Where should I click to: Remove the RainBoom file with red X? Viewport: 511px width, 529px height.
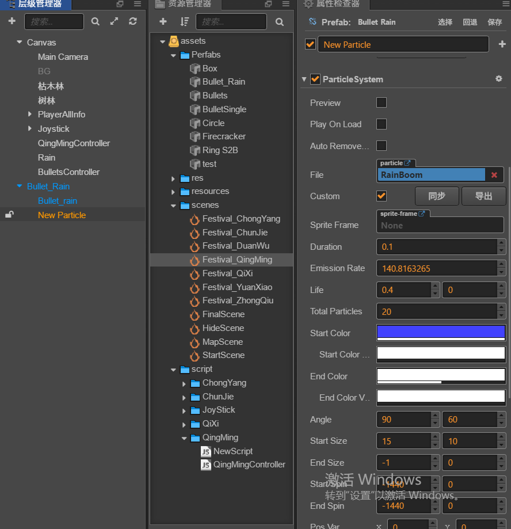(494, 175)
